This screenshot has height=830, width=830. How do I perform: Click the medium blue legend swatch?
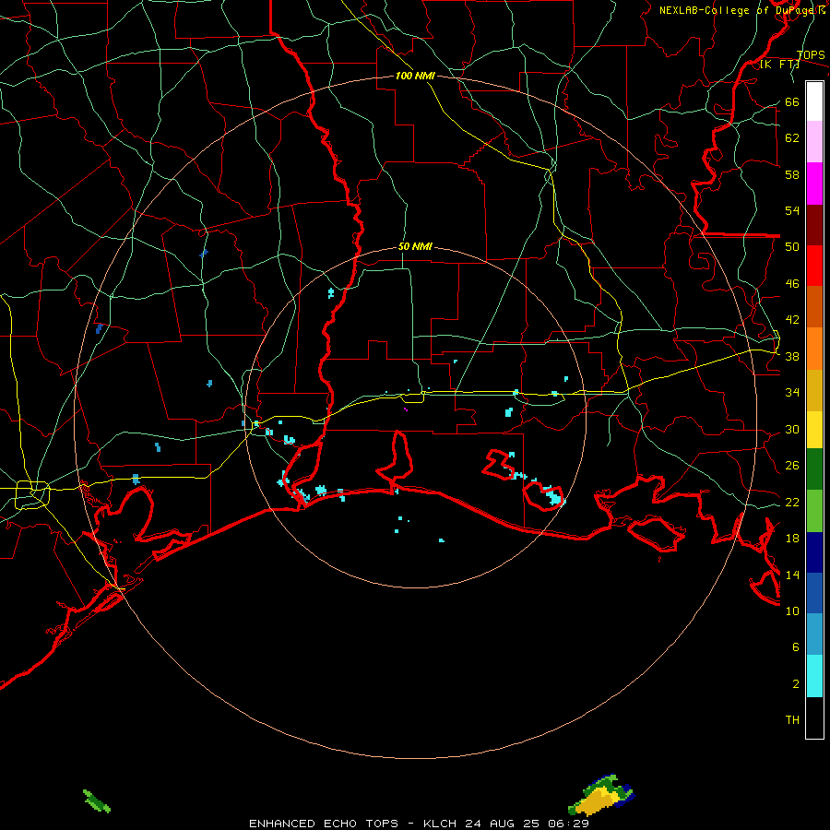[814, 593]
